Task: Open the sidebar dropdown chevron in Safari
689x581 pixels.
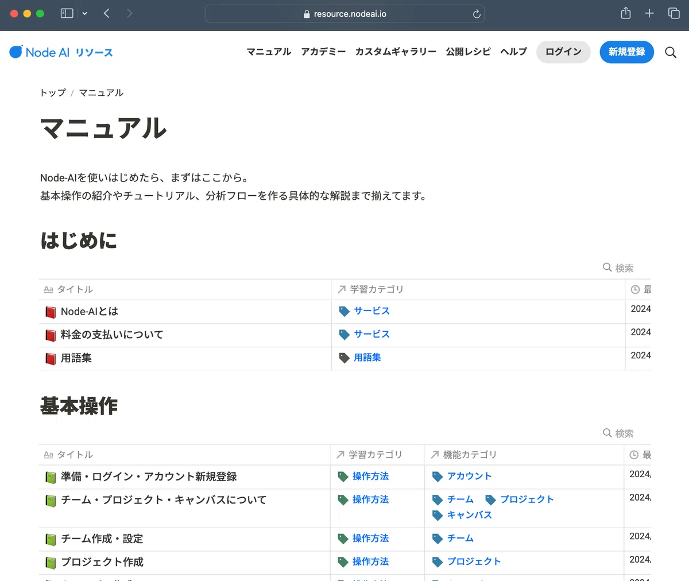Action: pos(85,13)
